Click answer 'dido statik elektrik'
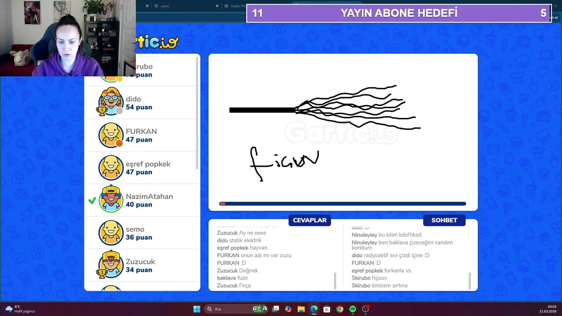Viewport: 562px width, 316px height. [239, 241]
